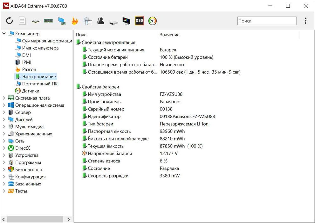Open the Report page icon in toolbar

pyautogui.click(x=22, y=21)
